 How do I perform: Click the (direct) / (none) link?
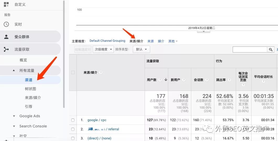click(x=100, y=138)
